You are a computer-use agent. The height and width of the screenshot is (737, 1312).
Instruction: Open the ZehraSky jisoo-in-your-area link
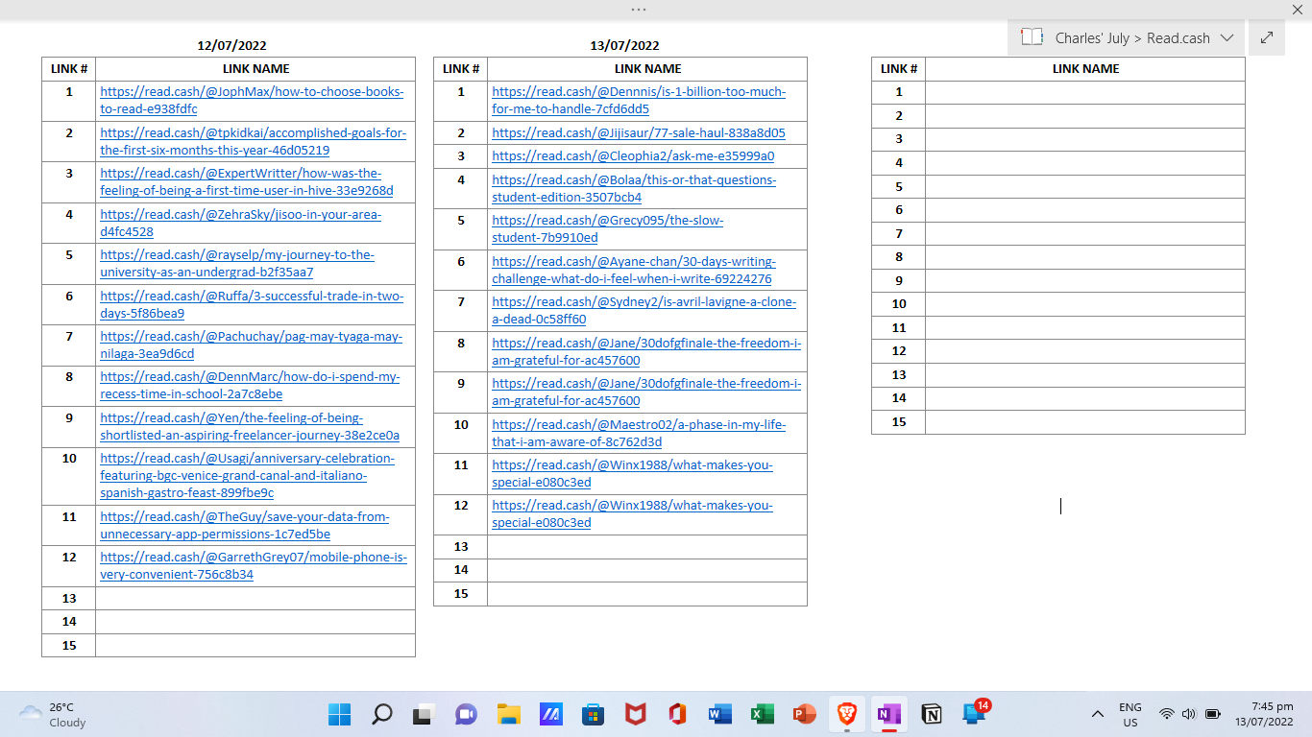coord(241,223)
